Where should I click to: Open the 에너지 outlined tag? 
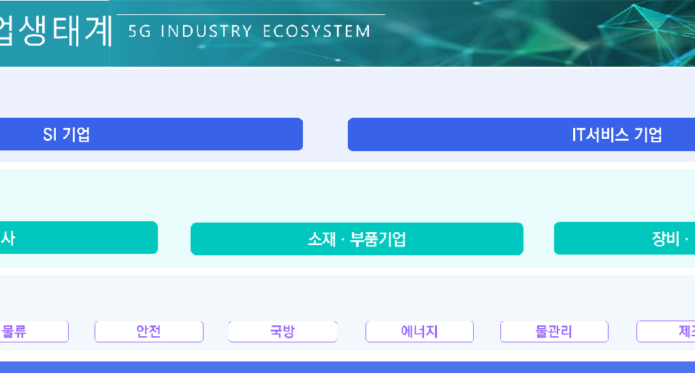(419, 331)
